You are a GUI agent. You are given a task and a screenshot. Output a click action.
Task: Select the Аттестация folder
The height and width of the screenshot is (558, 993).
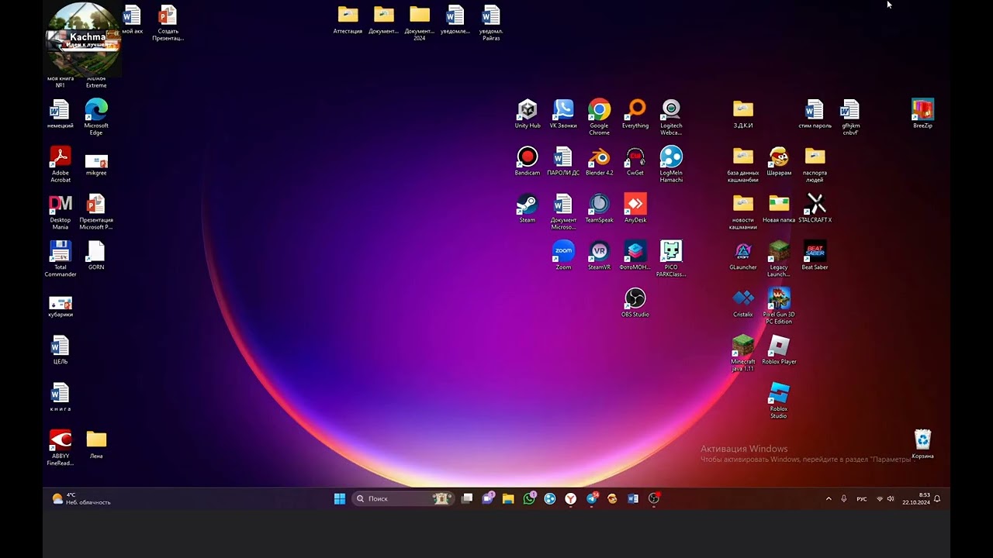(x=348, y=20)
